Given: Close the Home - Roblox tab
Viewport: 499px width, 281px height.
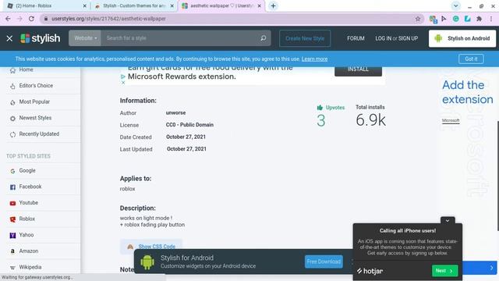Looking at the screenshot, I should pos(85,5).
